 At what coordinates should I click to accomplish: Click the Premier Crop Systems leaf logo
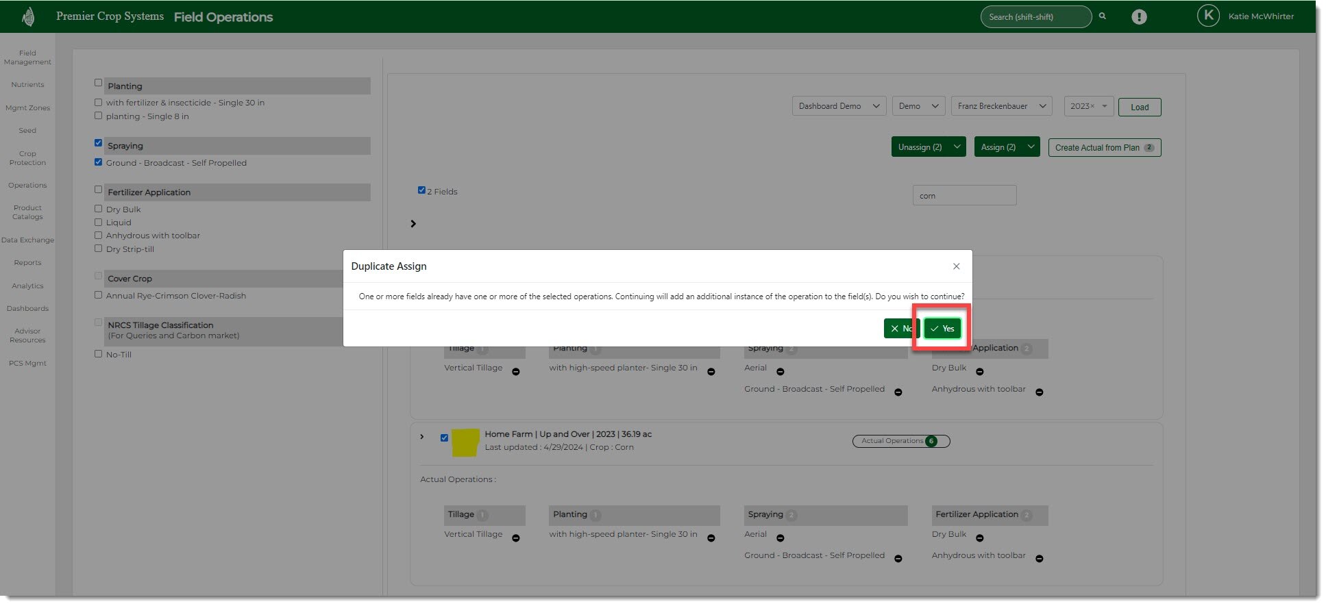(x=28, y=16)
